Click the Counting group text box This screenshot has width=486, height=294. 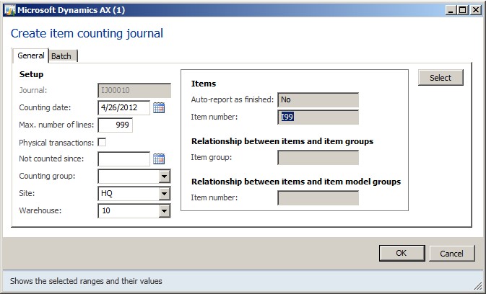[x=129, y=177]
